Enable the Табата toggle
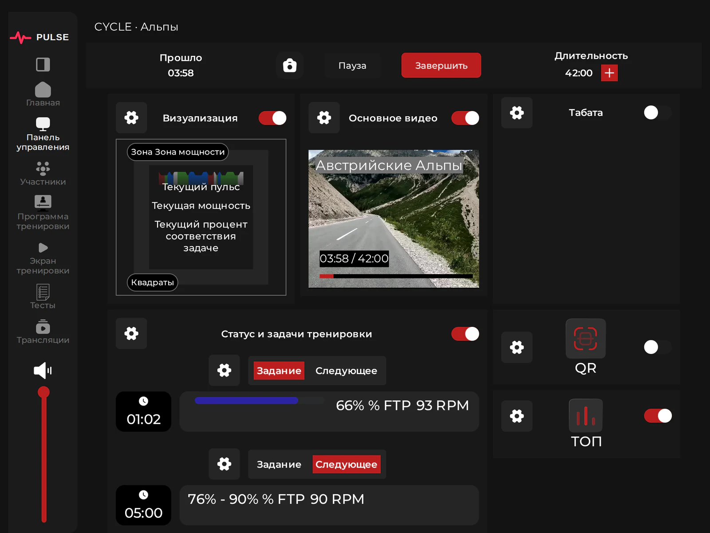Viewport: 710px width, 533px height. pos(658,113)
